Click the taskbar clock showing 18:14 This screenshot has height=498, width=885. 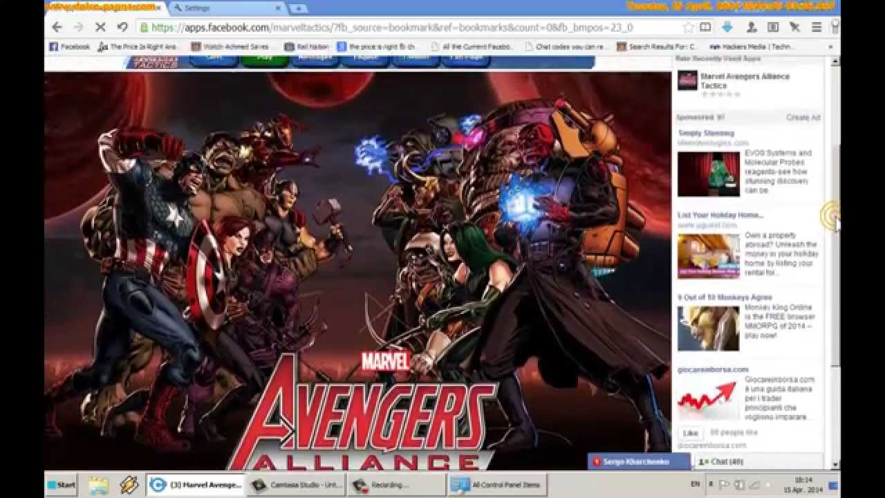(x=803, y=484)
